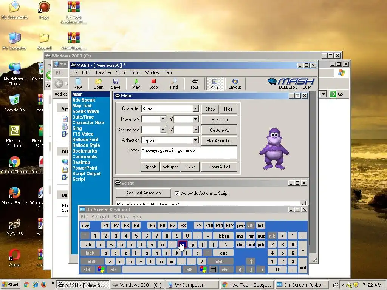Viewport: 387px width, 290px height.
Task: Open the MASH Tools menu
Action: pos(136,72)
